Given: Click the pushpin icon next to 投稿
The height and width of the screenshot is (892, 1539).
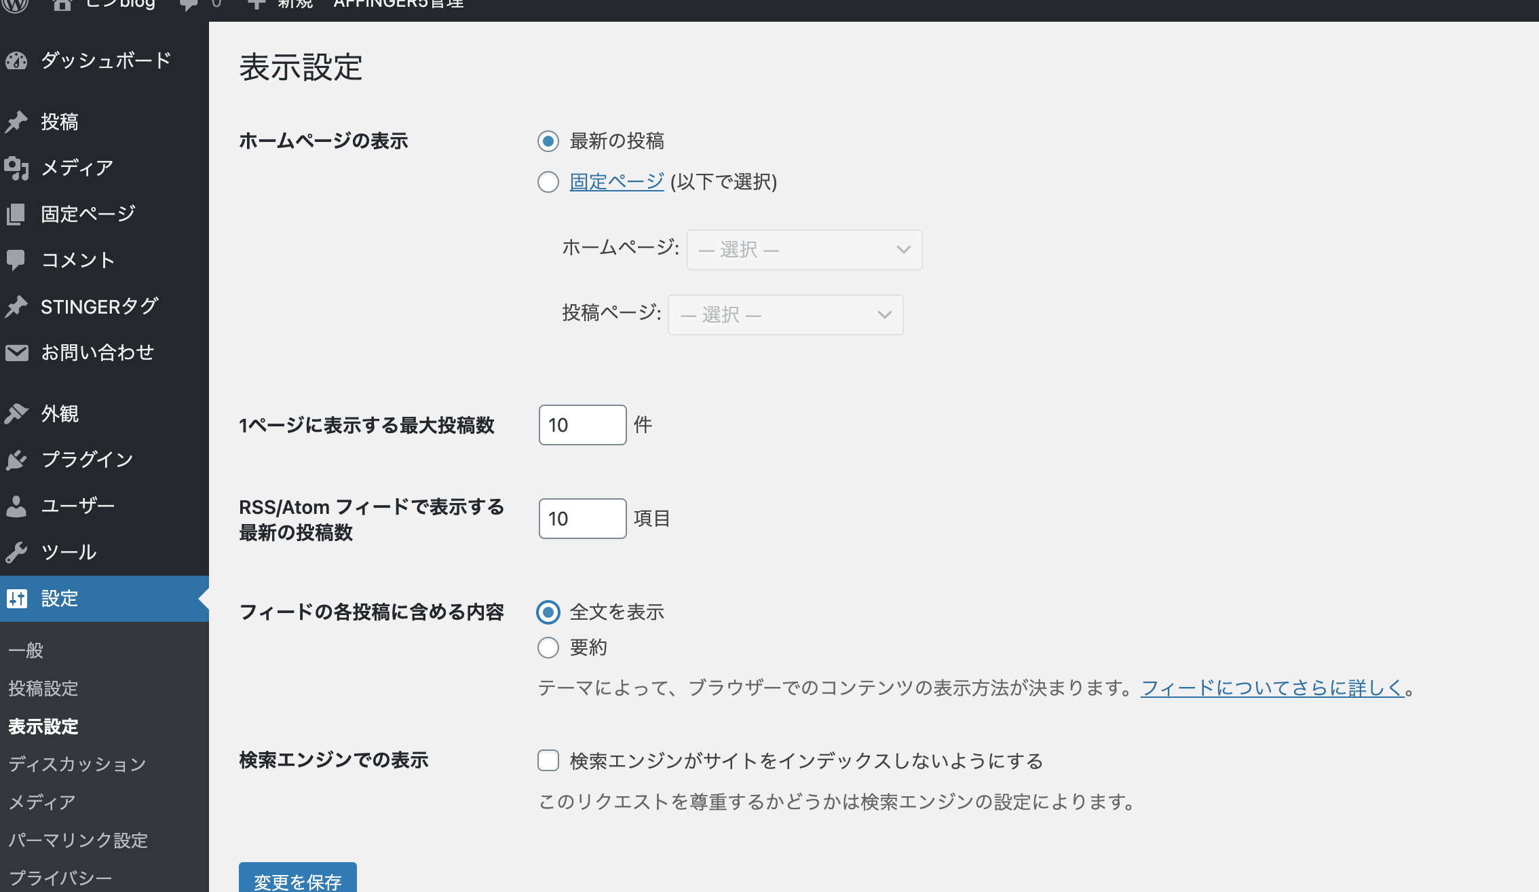Looking at the screenshot, I should (x=16, y=122).
